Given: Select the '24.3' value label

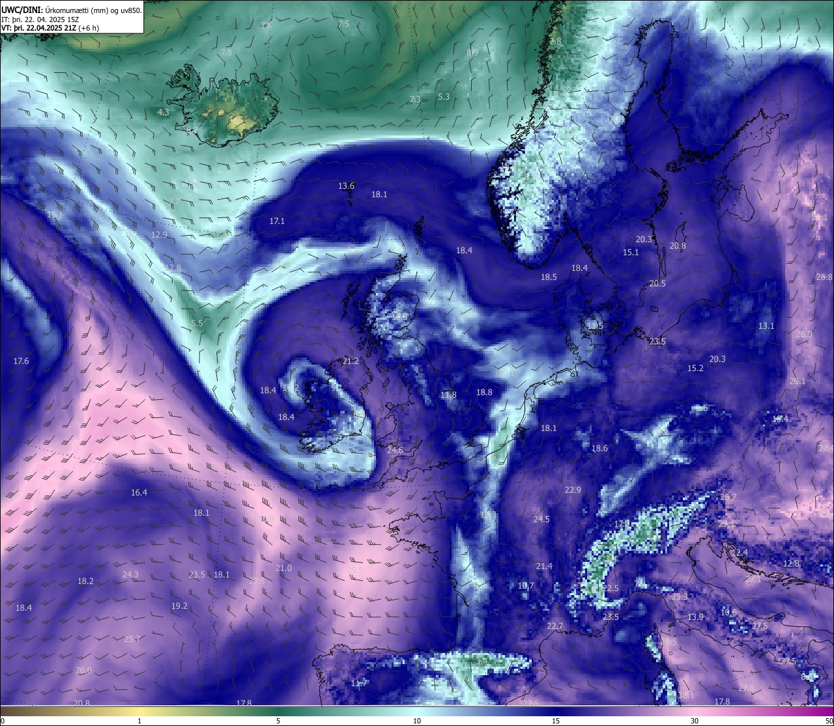Looking at the screenshot, I should click(130, 575).
